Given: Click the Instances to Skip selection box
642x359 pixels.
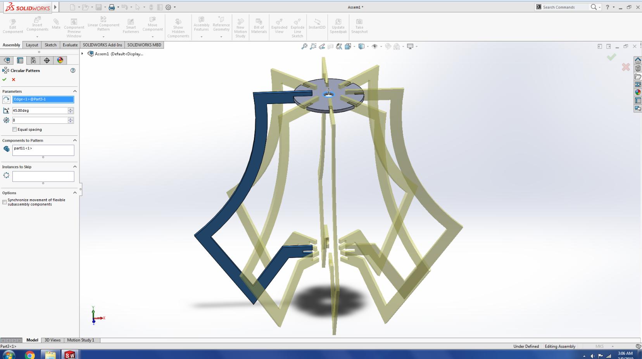Looking at the screenshot, I should point(43,176).
